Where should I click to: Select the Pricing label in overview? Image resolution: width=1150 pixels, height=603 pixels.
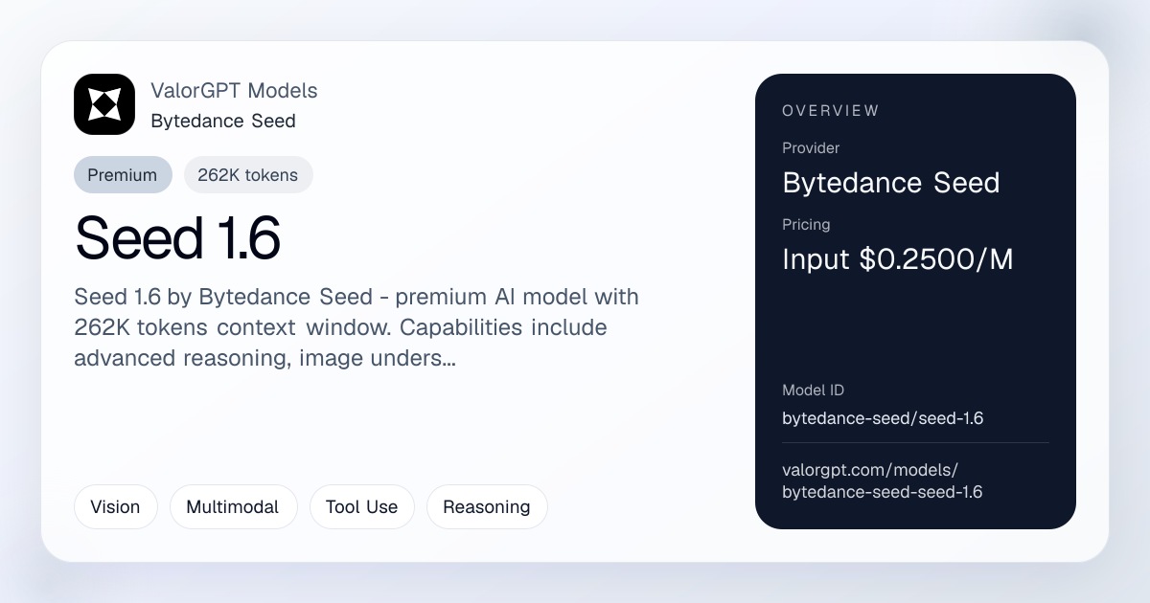[806, 225]
